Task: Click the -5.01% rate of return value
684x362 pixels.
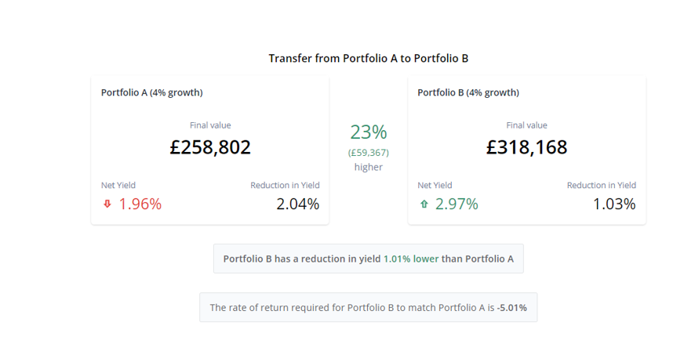Action: pyautogui.click(x=512, y=308)
